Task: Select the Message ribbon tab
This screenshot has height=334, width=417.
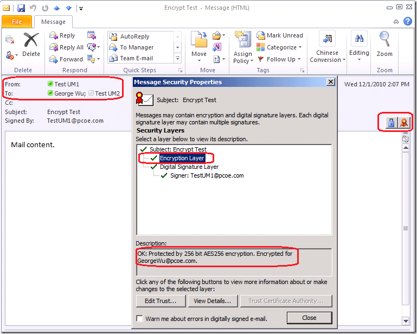Action: [x=53, y=22]
